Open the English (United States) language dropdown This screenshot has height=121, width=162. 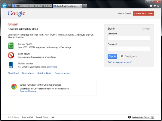pyautogui.click(x=143, y=117)
